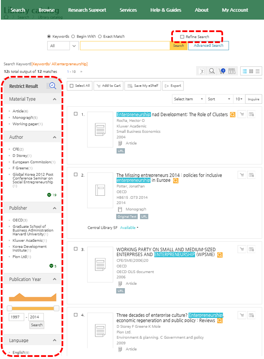264x359 pixels.
Task: Open the shopping cart icon with badge
Action: tap(222, 71)
